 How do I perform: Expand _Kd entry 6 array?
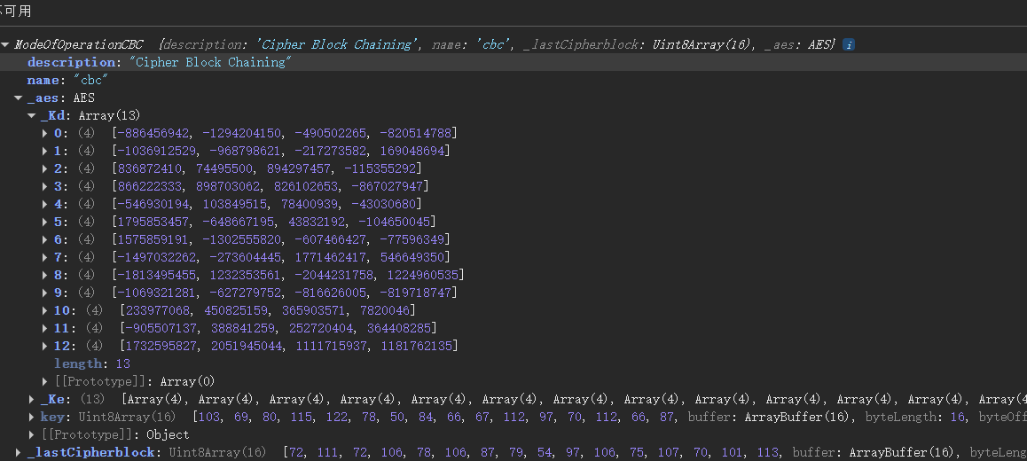(x=44, y=239)
